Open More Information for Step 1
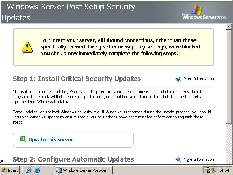233x175 pixels. point(198,79)
